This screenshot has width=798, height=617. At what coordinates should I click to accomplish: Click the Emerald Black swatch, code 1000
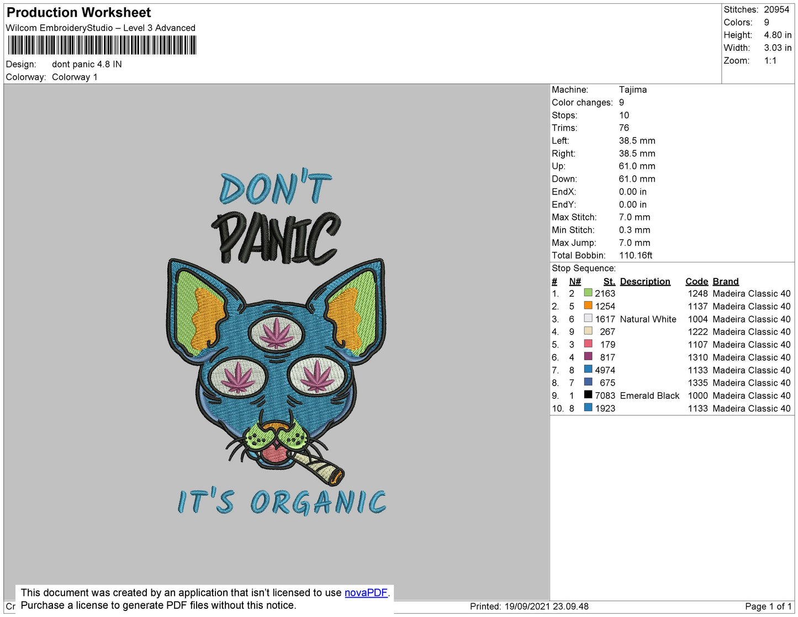pyautogui.click(x=588, y=395)
